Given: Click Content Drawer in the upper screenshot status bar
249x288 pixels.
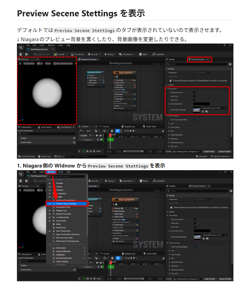Looking at the screenshot, I should coord(27,156).
